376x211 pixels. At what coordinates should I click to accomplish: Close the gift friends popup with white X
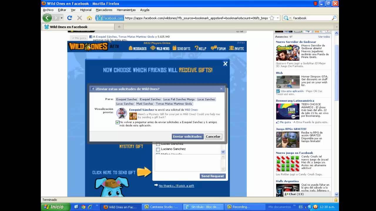pos(225,64)
